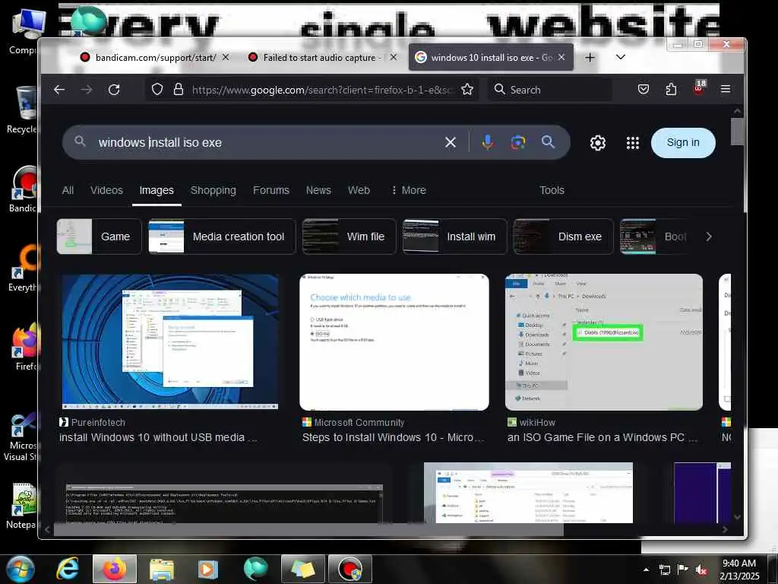Click the Firefox toolbar Search box
Screen dimensions: 778x584
coord(550,90)
